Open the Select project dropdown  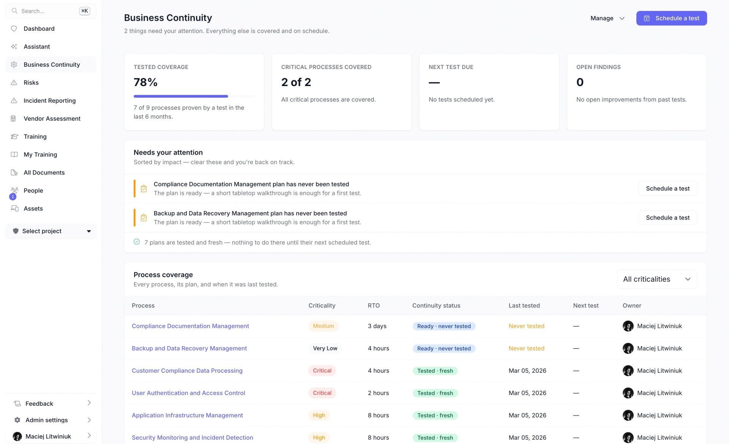click(x=51, y=231)
